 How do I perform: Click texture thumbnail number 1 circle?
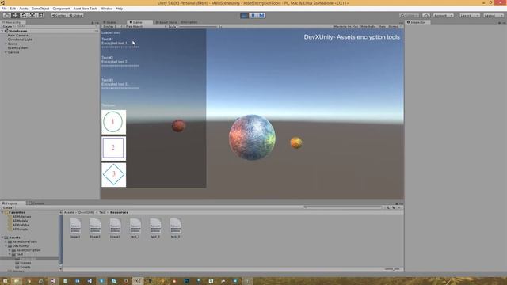[x=113, y=122]
